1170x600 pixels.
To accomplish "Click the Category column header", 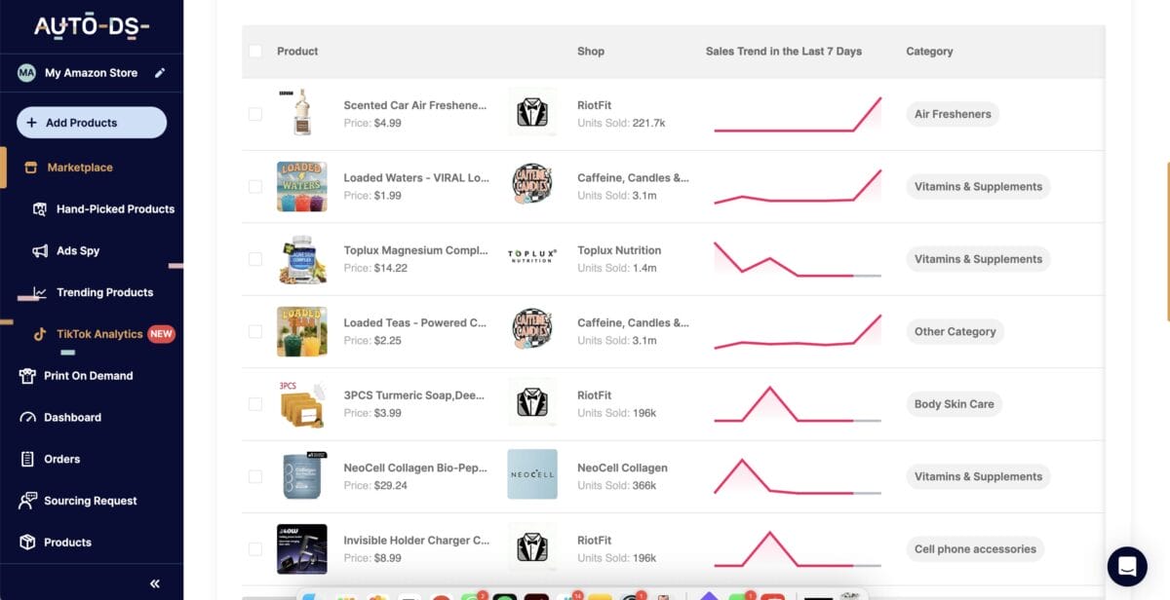I will pos(928,51).
